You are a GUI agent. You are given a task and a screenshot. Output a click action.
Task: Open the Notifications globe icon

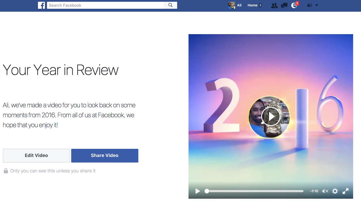(294, 5)
